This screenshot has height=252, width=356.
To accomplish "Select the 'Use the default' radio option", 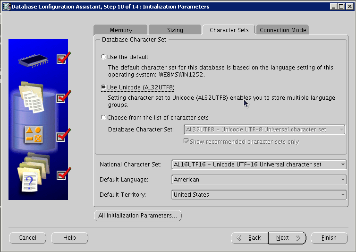I will pyautogui.click(x=103, y=57).
